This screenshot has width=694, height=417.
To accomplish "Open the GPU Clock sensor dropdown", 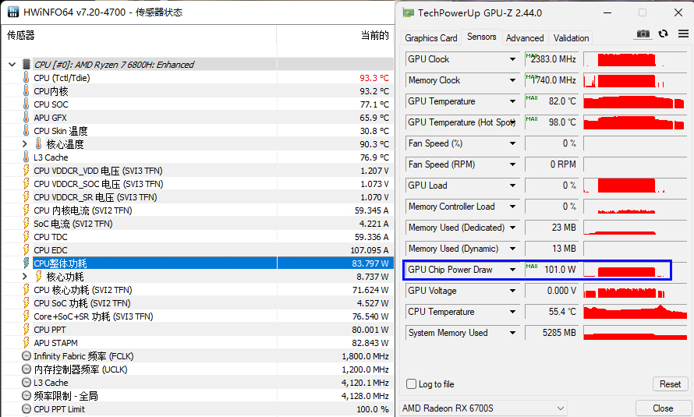I will 512,59.
